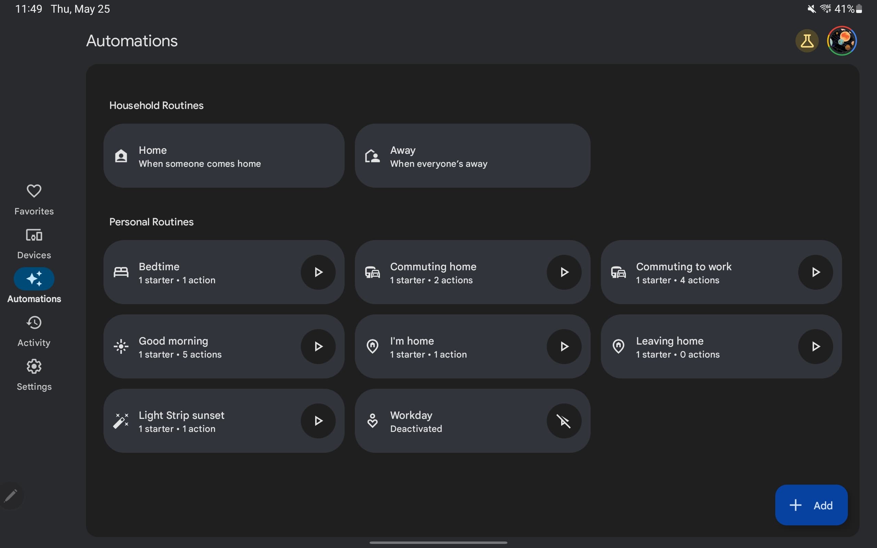The image size is (877, 548).
Task: Play the Commuting to work routine
Action: 815,272
